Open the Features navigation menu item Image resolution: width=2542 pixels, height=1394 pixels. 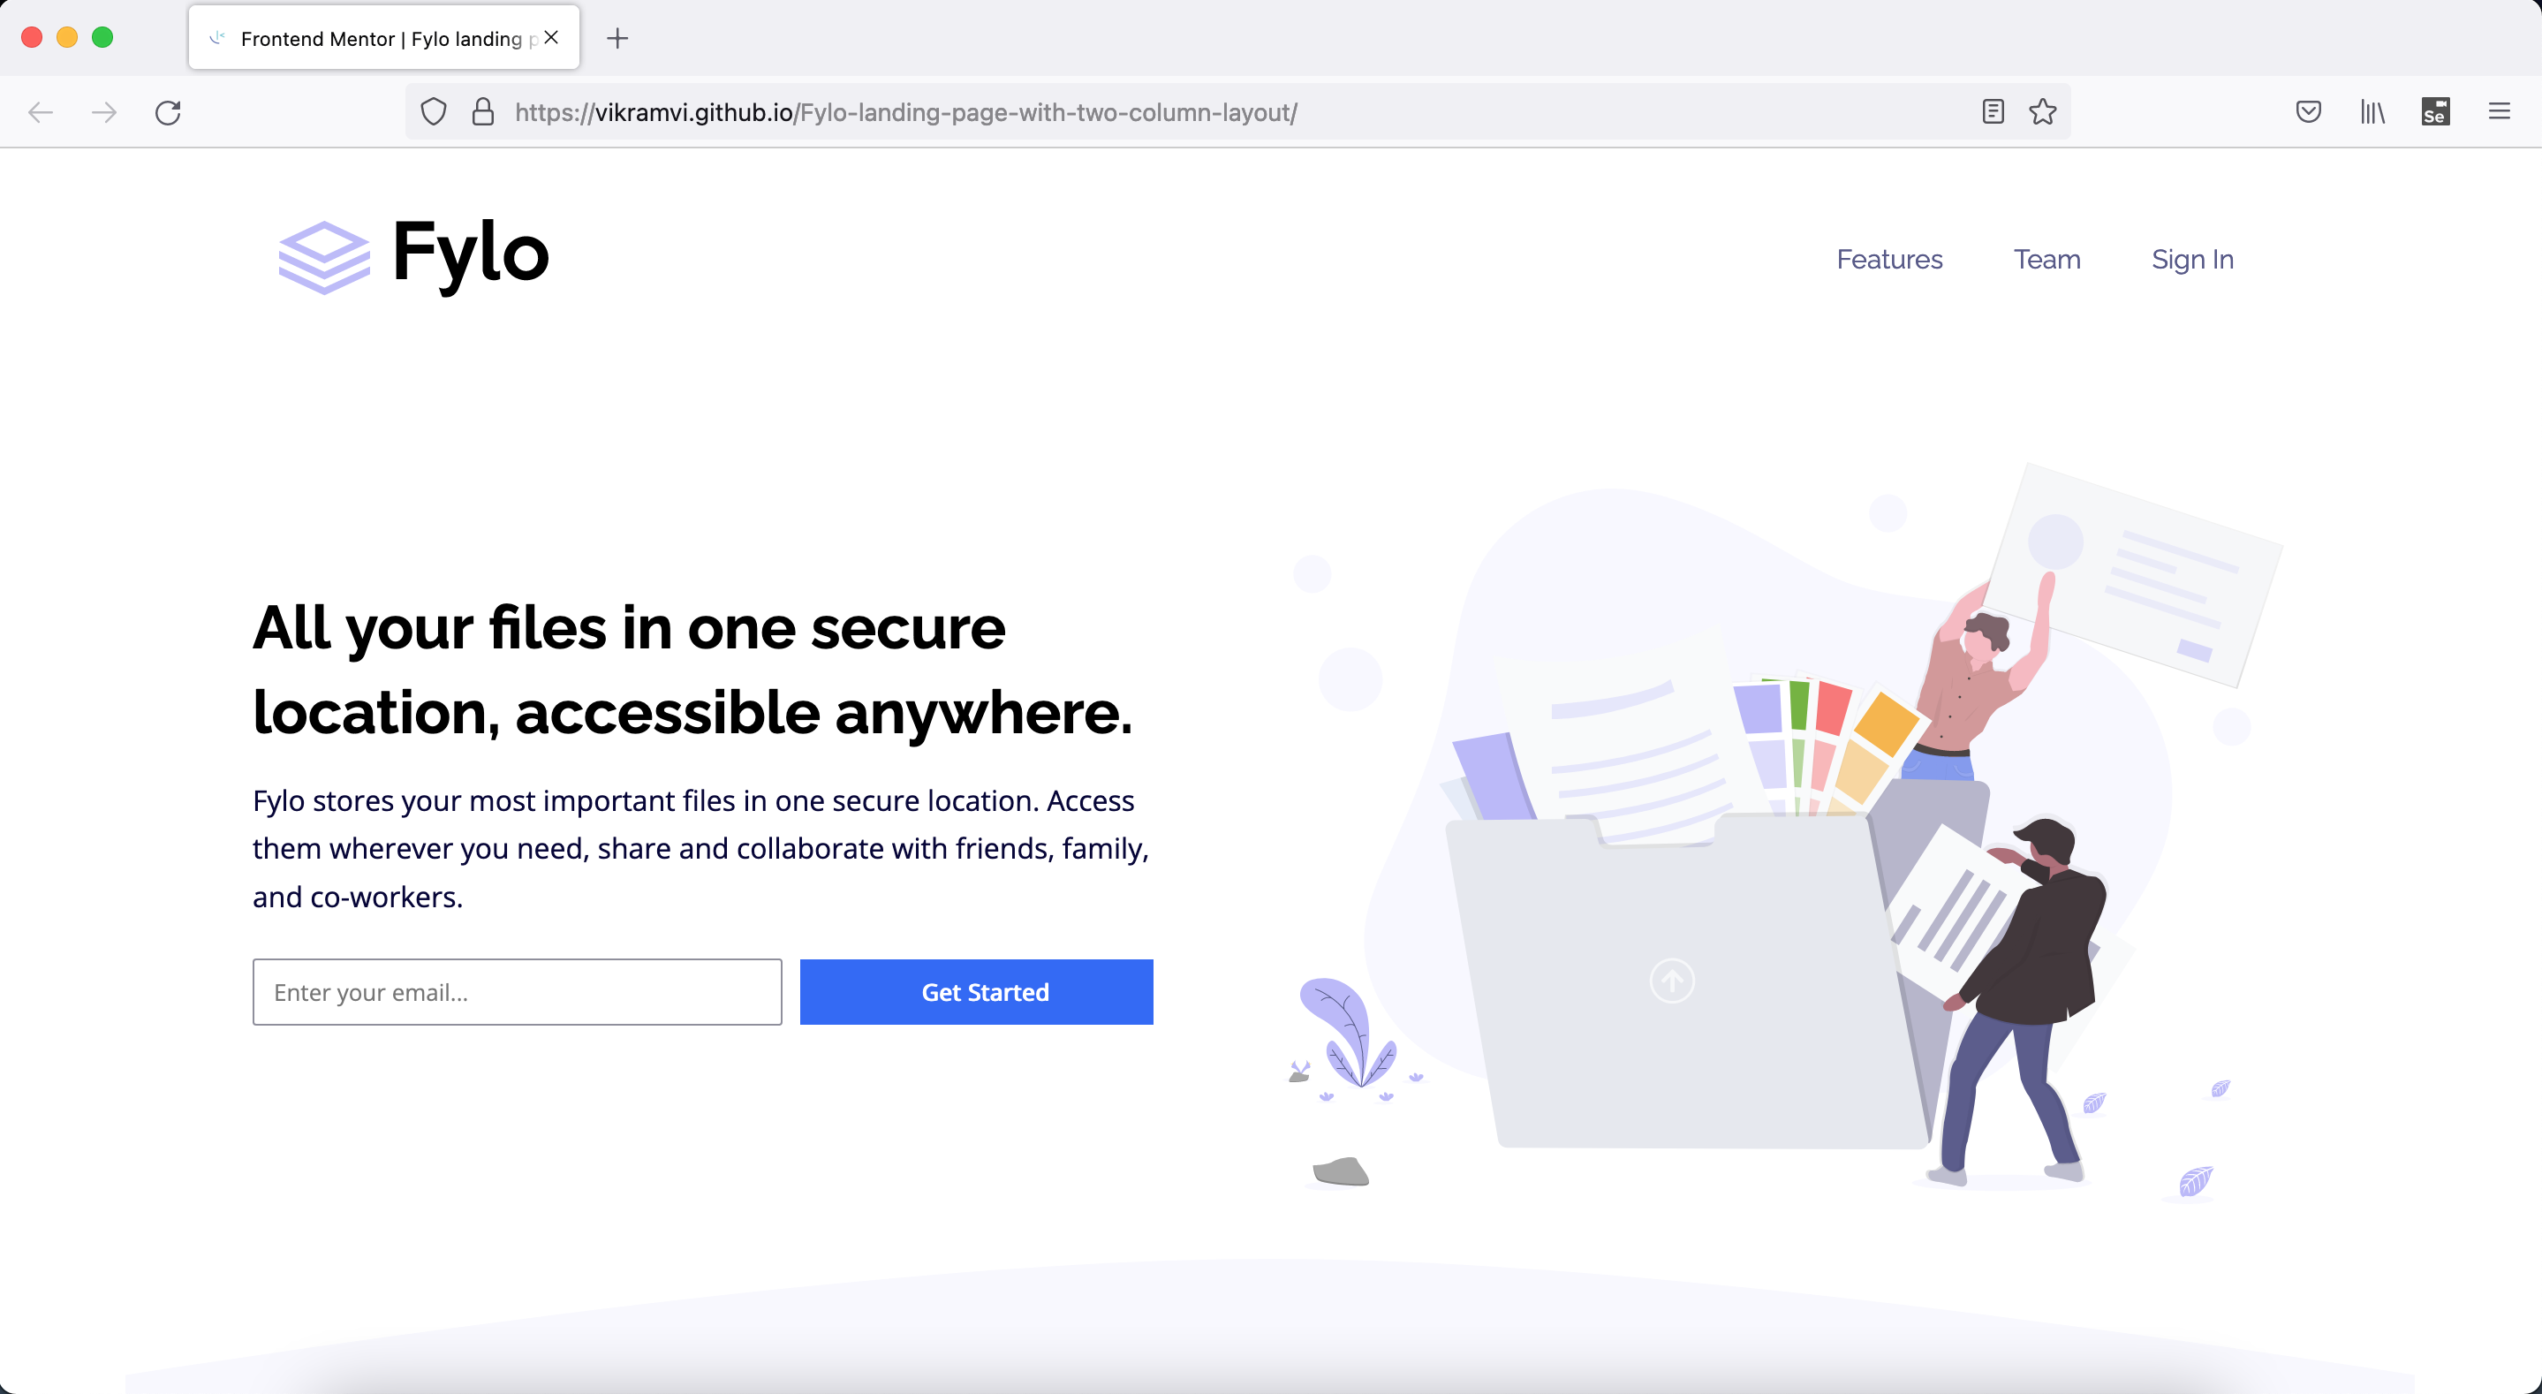coord(1890,259)
